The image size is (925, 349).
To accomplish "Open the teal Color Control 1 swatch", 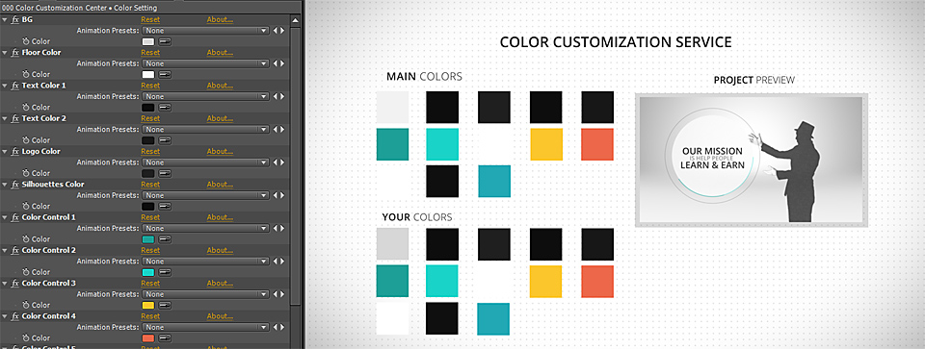I will 148,239.
